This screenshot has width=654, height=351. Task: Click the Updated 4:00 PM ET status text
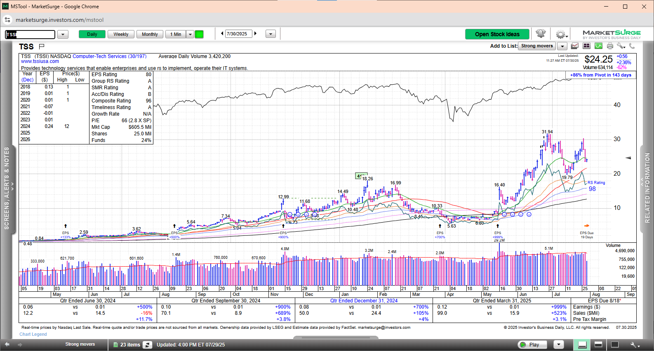(x=191, y=345)
